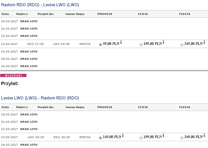Click Przylot do: header in outbound table
Screen dimensions: 208x148
(x=46, y=14)
